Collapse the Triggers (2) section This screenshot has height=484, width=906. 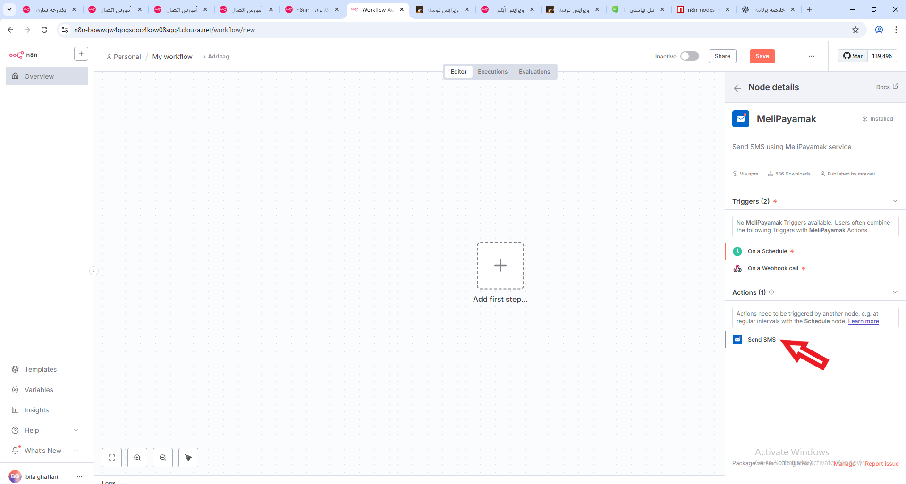pos(895,201)
